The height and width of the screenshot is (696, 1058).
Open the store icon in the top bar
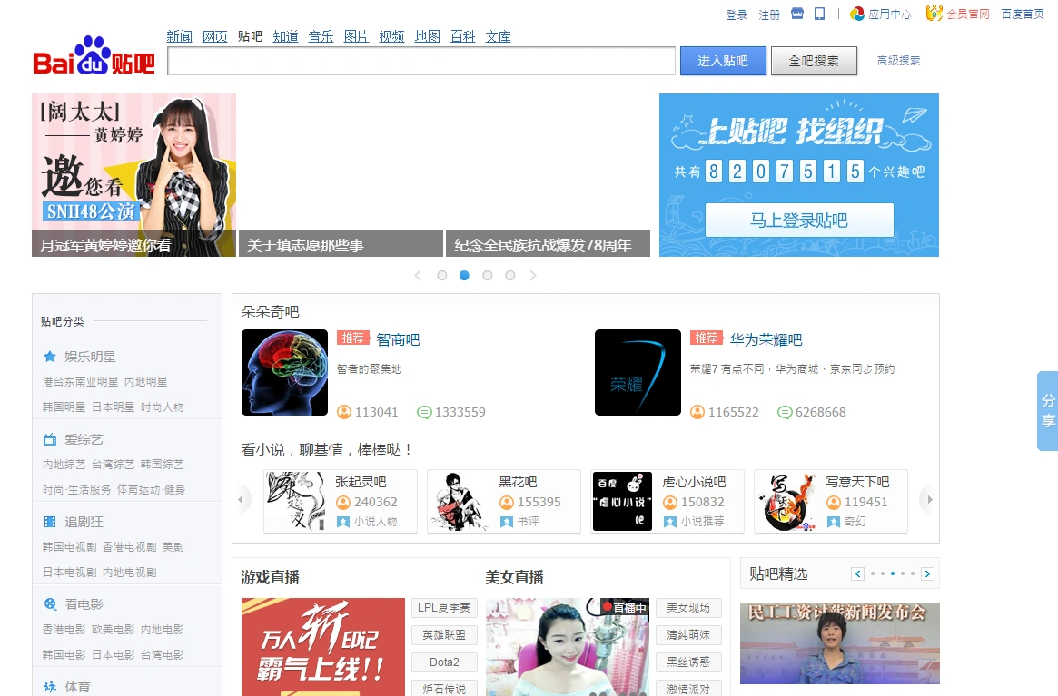point(797,14)
